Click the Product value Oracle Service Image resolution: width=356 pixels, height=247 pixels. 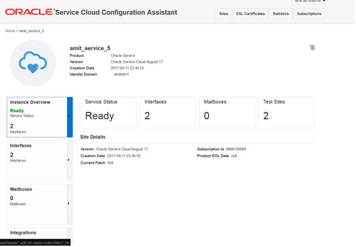click(123, 56)
